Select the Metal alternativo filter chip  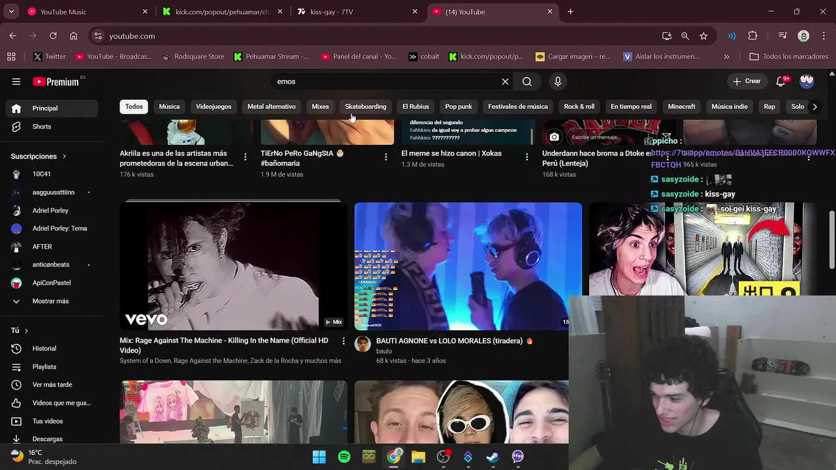coord(271,106)
